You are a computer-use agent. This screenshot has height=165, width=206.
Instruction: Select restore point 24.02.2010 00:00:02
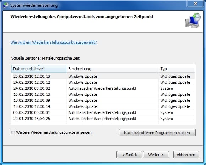pos(103,88)
